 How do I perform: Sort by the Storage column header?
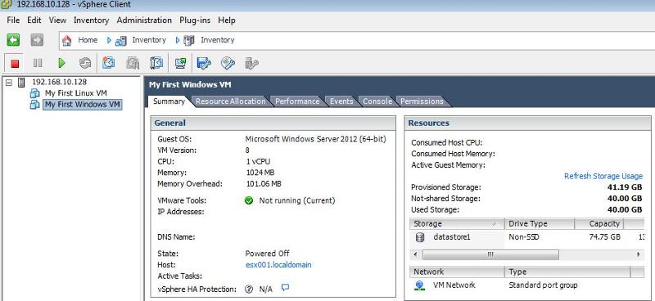coord(457,224)
